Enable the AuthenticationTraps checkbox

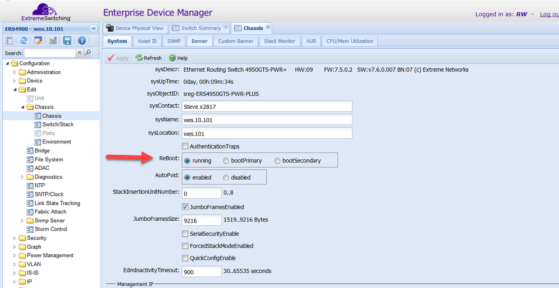coord(185,146)
